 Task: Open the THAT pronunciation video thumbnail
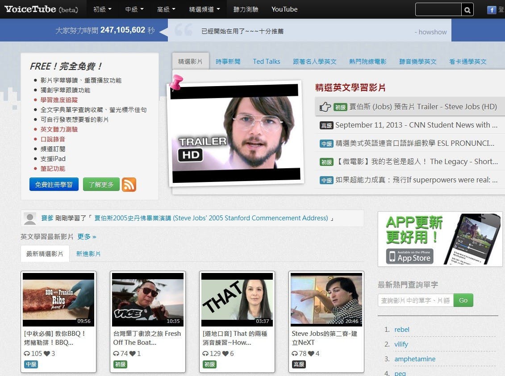coord(237,300)
